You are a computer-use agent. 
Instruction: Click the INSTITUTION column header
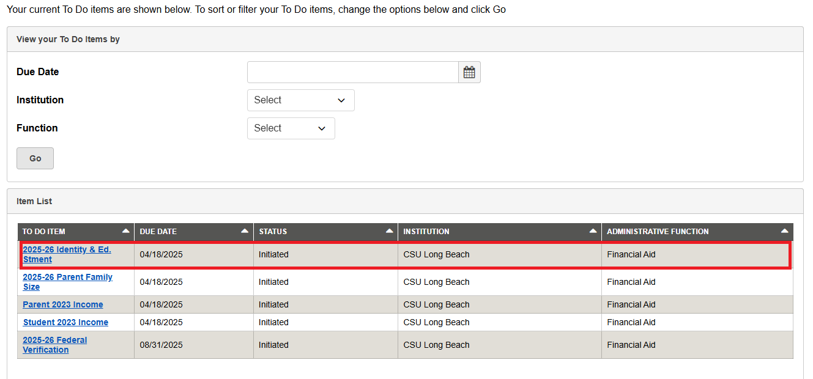click(426, 232)
